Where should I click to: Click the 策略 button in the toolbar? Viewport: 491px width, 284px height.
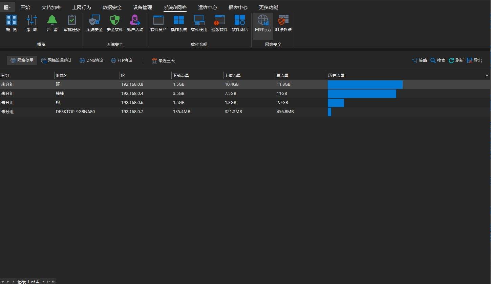click(419, 60)
